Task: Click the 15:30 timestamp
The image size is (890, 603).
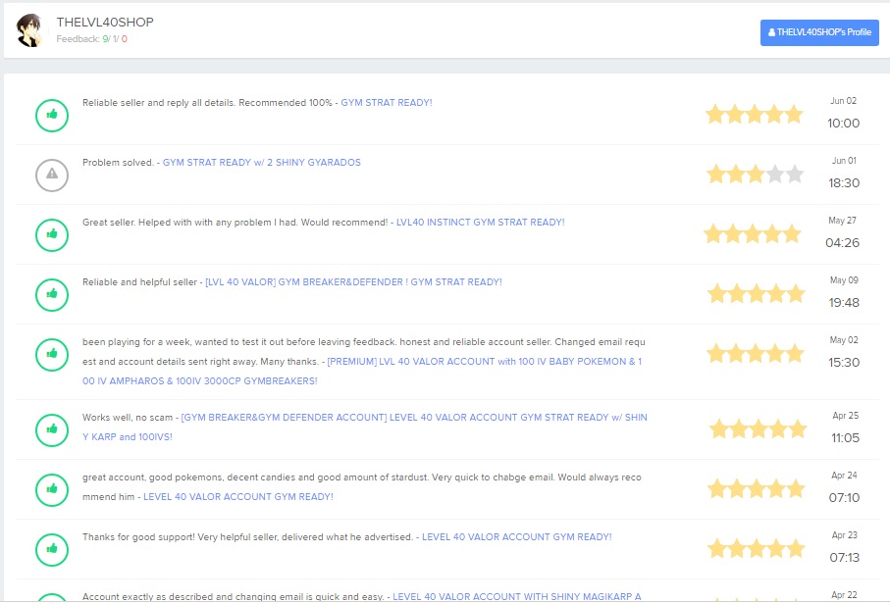Action: click(x=844, y=363)
